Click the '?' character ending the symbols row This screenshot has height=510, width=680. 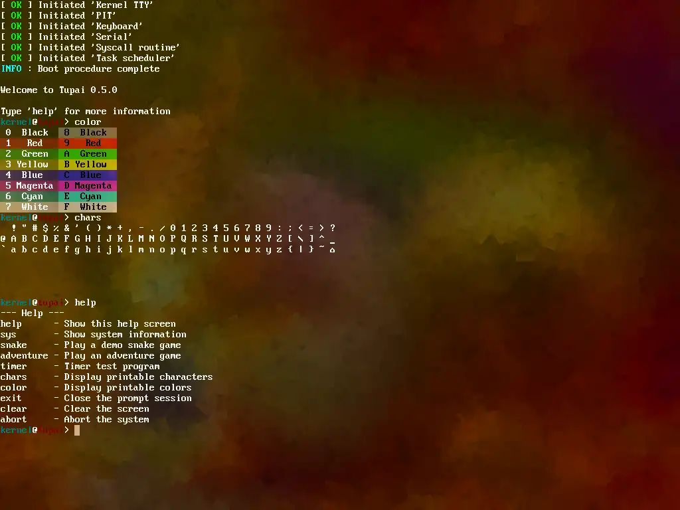tap(332, 228)
